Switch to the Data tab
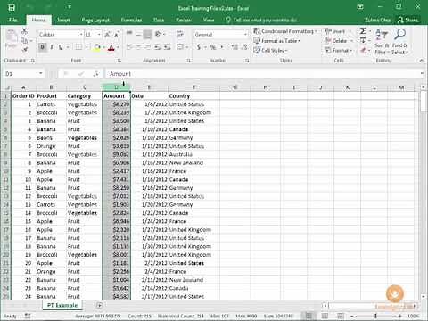 (x=159, y=20)
